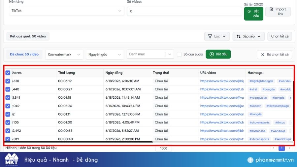This screenshot has height=167, width=297.
Task: Open the tiktok.com/@blv video link
Action: pyautogui.click(x=222, y=131)
